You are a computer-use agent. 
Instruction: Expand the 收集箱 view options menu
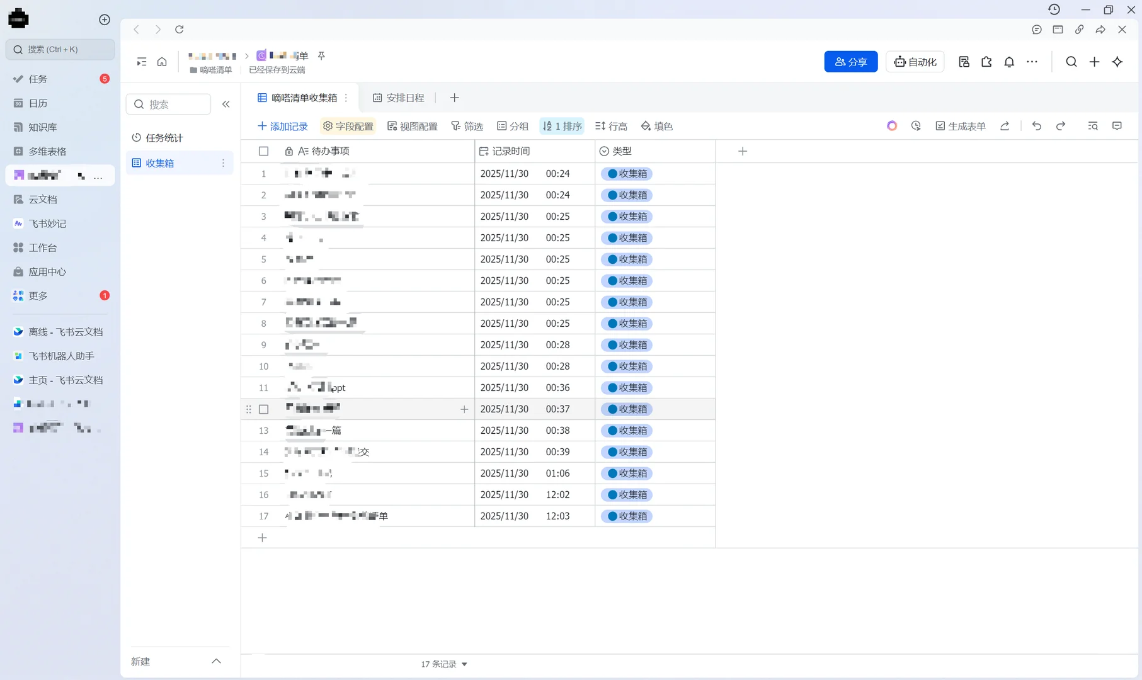tap(223, 163)
